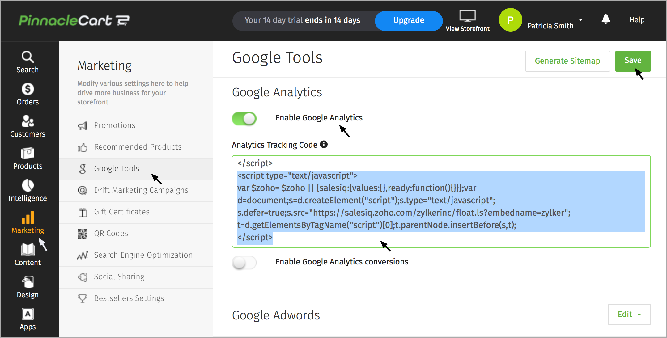667x338 pixels.
Task: Open Search from the left sidebar
Action: point(28,62)
